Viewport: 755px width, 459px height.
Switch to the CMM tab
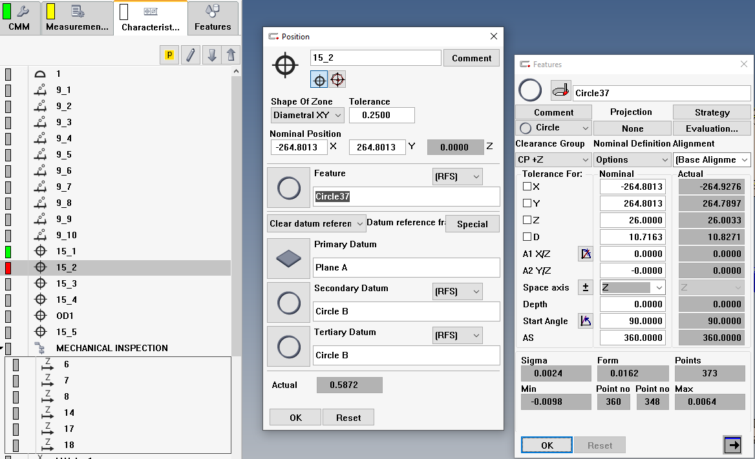(19, 18)
